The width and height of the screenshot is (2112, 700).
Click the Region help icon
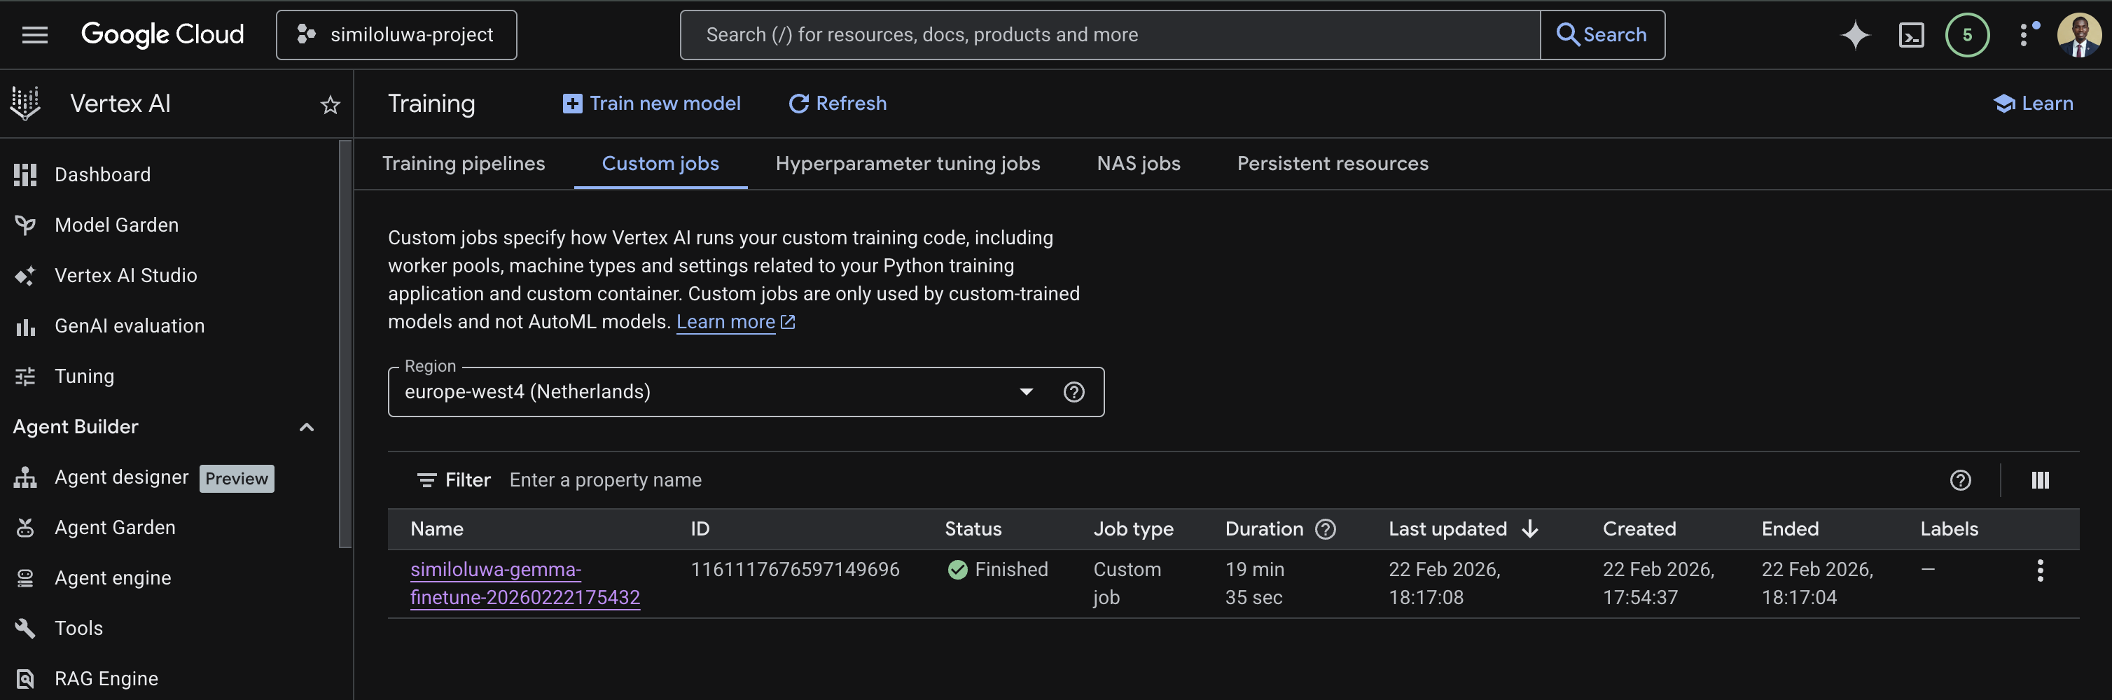[x=1074, y=392]
